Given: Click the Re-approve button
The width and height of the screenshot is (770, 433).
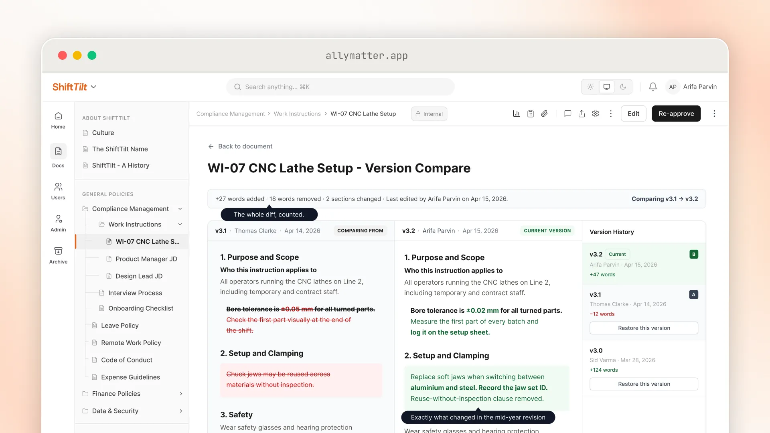Looking at the screenshot, I should click(x=676, y=114).
